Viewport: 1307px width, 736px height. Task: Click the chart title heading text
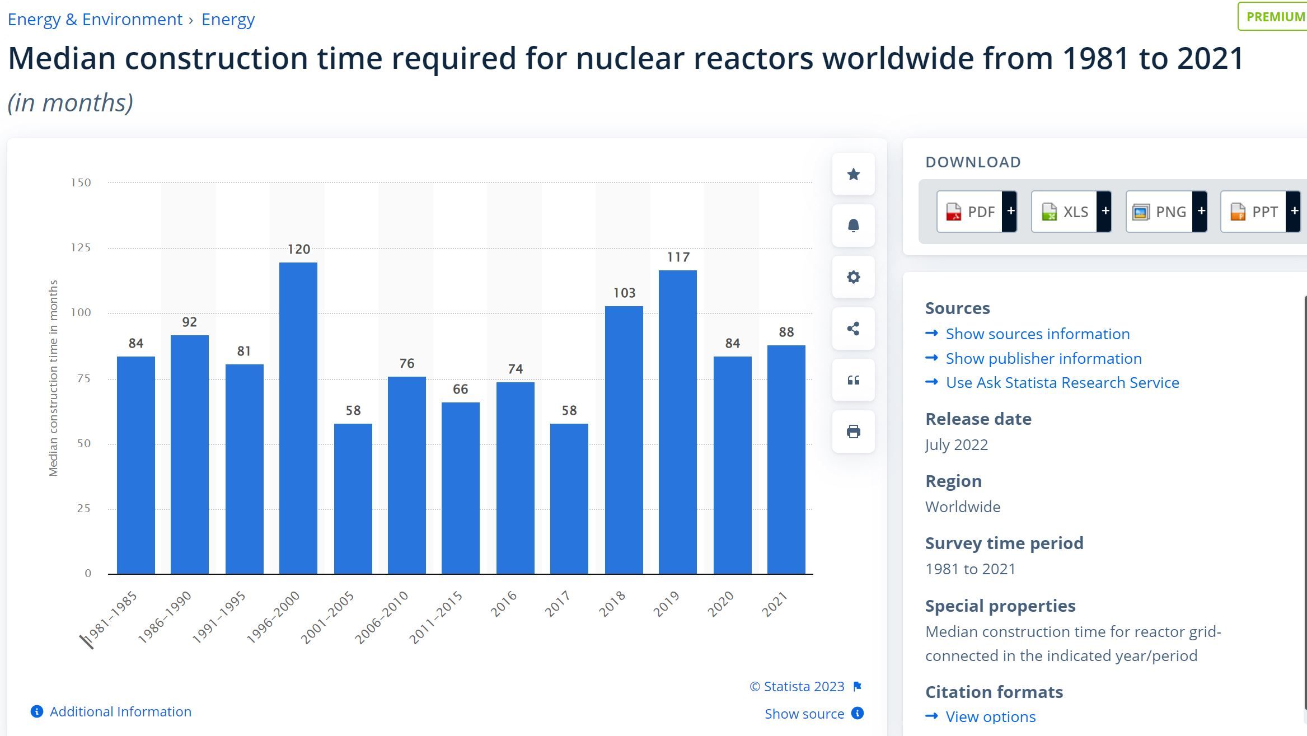pos(625,58)
